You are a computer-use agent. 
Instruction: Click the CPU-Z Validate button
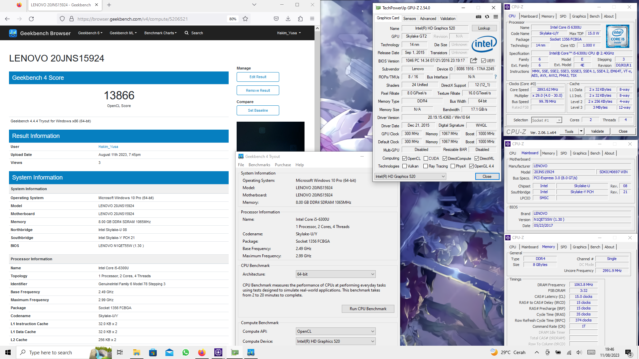point(597,131)
